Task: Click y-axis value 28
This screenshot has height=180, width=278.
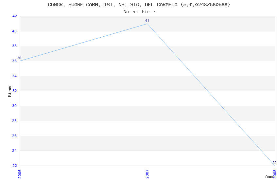Action: [x=14, y=121]
